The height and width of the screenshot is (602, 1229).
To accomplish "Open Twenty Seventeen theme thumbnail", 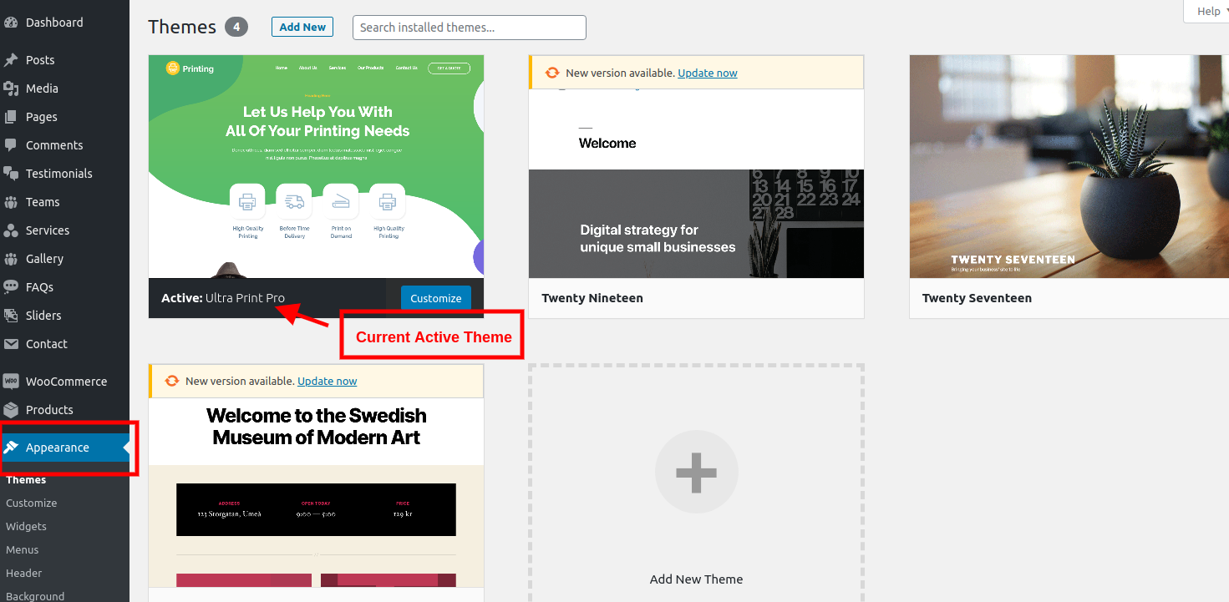I will click(1069, 167).
